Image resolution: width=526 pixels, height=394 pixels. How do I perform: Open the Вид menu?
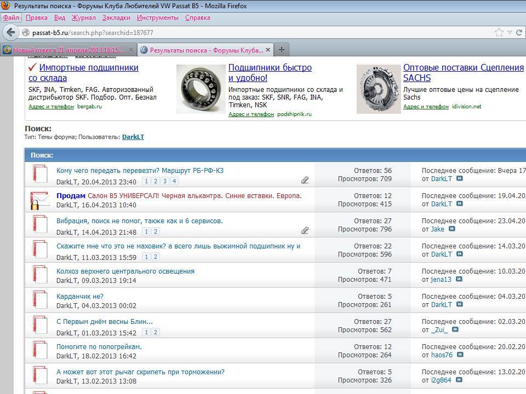(x=60, y=18)
